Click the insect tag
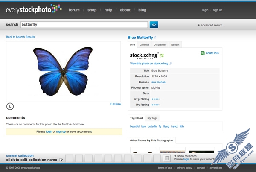The image size is (256, 172). (x=175, y=126)
